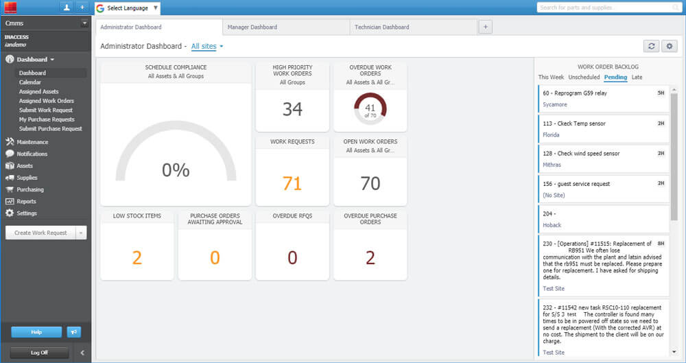The width and height of the screenshot is (686, 363).
Task: Click the Help button
Action: click(36, 332)
